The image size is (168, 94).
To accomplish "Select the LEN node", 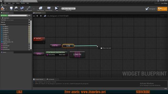I will point(68,46).
